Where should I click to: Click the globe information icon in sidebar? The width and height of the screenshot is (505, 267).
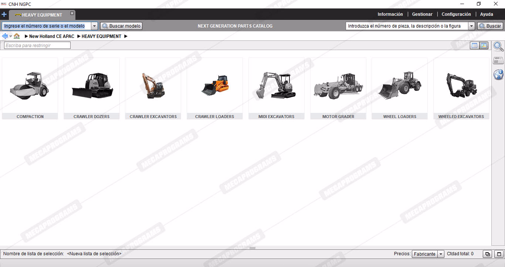(x=498, y=74)
